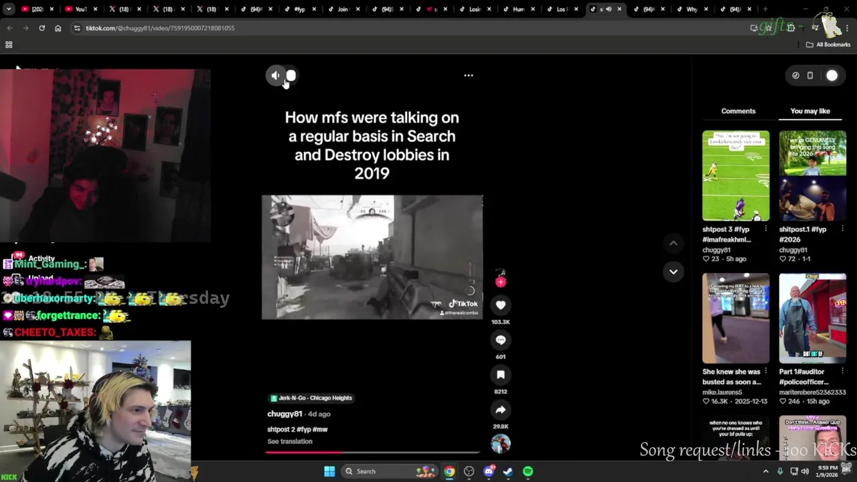Open a new browser tab with plus

[765, 9]
